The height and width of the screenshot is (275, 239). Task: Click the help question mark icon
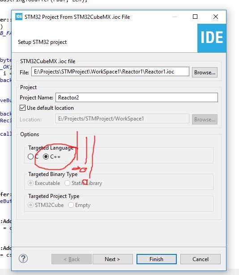pyautogui.click(x=23, y=258)
